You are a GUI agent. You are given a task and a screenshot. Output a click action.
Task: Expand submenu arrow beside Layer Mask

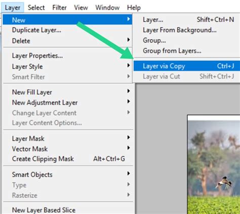(129, 137)
